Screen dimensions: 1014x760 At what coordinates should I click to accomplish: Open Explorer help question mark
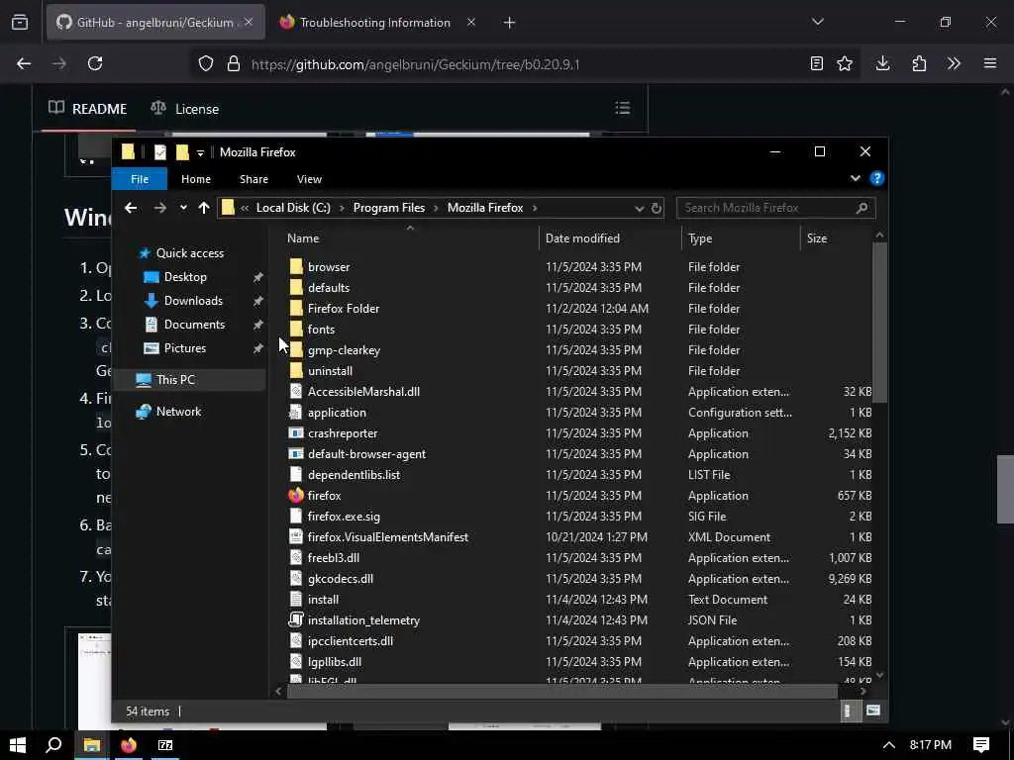877,178
